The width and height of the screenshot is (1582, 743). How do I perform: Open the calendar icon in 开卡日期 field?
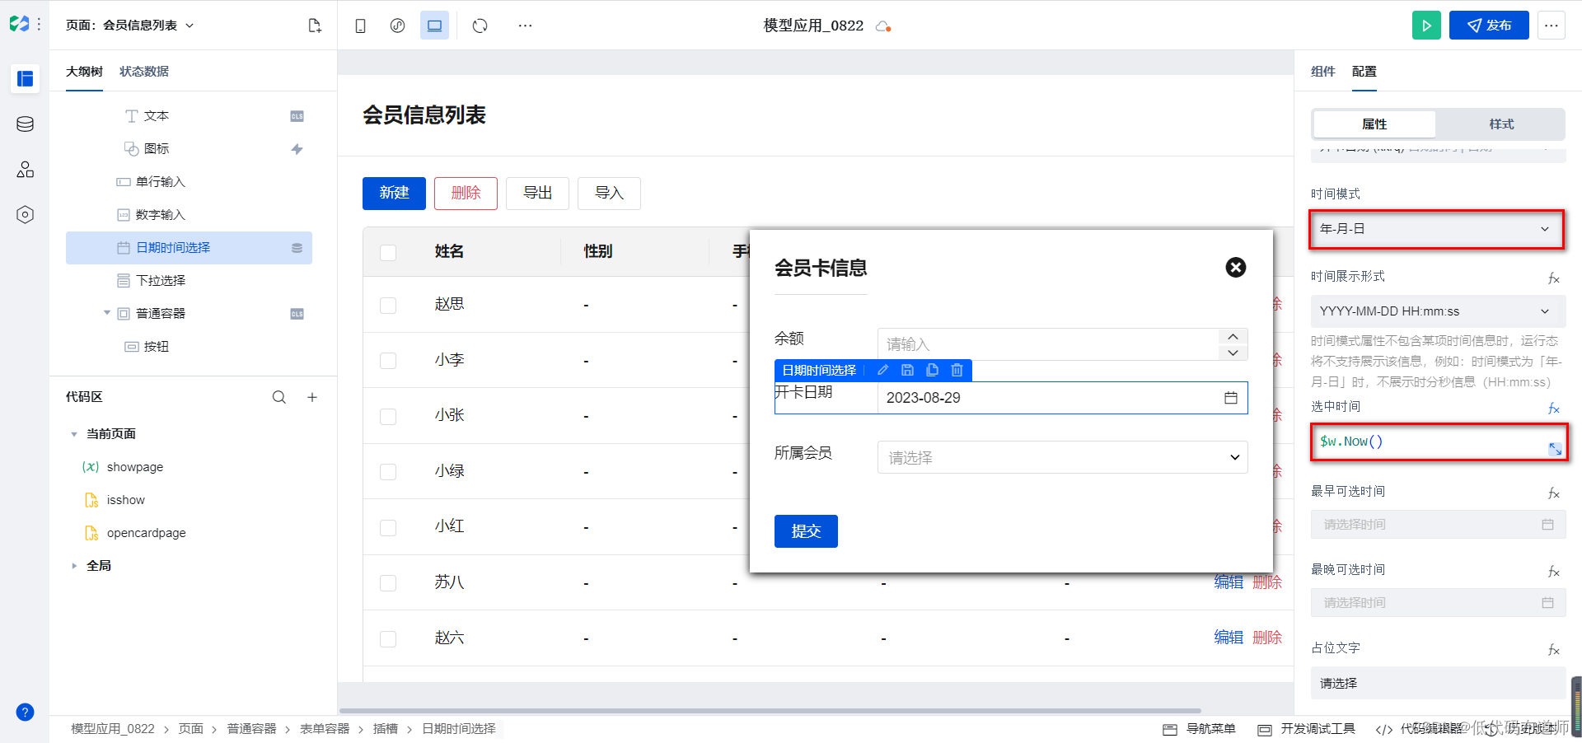[x=1230, y=398]
